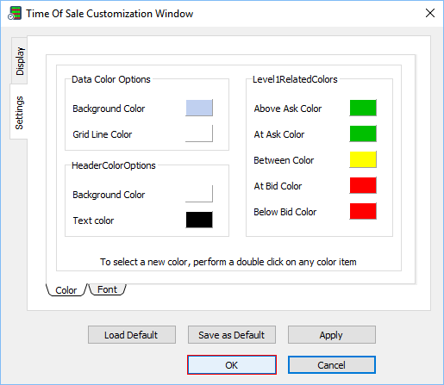Close the customization window
The image size is (444, 385).
pyautogui.click(x=430, y=13)
